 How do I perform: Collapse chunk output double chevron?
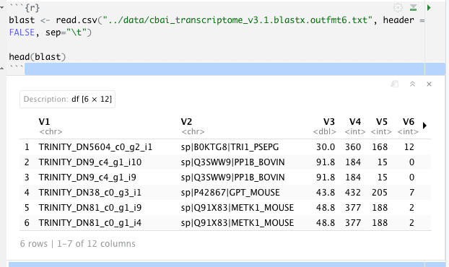pos(412,84)
